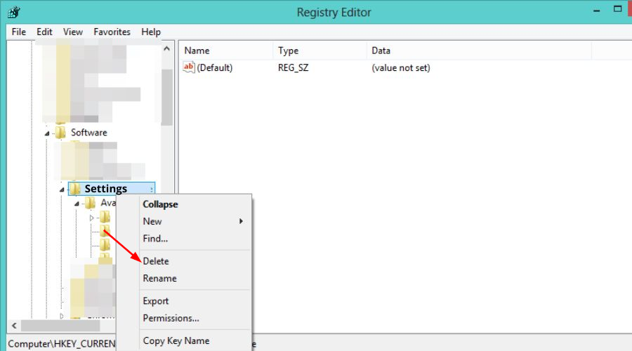The width and height of the screenshot is (632, 351).
Task: Click the horizontal scroll left arrow
Action: (x=14, y=325)
